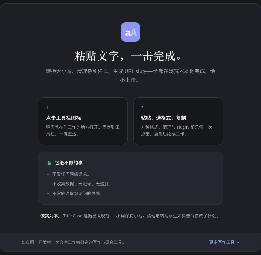Select the 点击工具栏图标 card title
Screen dimensions: 261x255
point(64,118)
